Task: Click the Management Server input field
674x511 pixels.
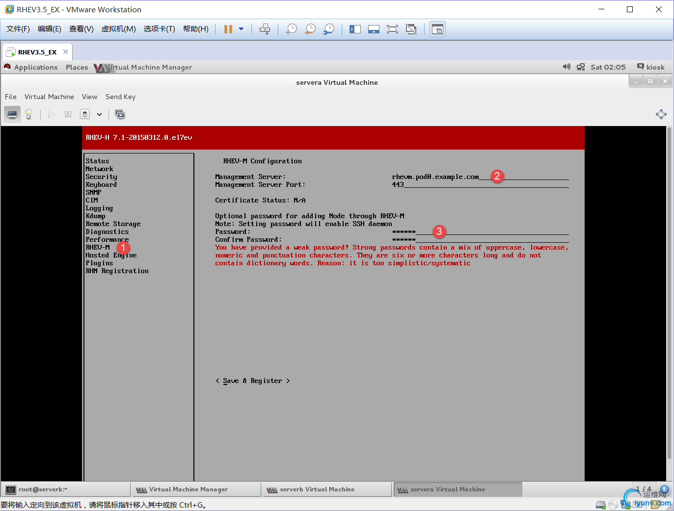Action: pyautogui.click(x=480, y=177)
